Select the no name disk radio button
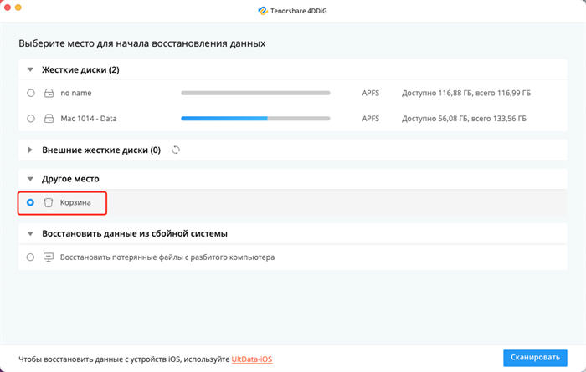The width and height of the screenshot is (586, 372). 31,93
